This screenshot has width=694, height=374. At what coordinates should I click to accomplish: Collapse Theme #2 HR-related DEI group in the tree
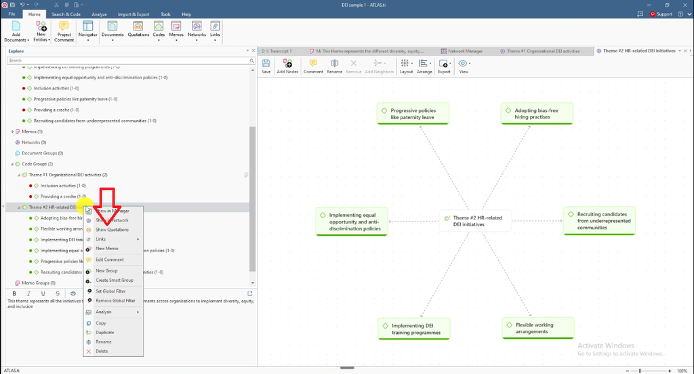point(19,207)
